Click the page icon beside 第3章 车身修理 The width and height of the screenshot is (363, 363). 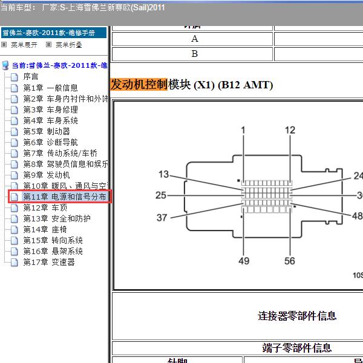[15, 110]
